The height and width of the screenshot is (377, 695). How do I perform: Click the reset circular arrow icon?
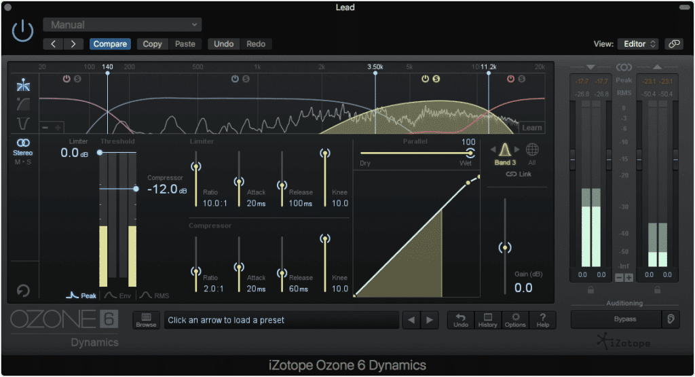coord(23,291)
